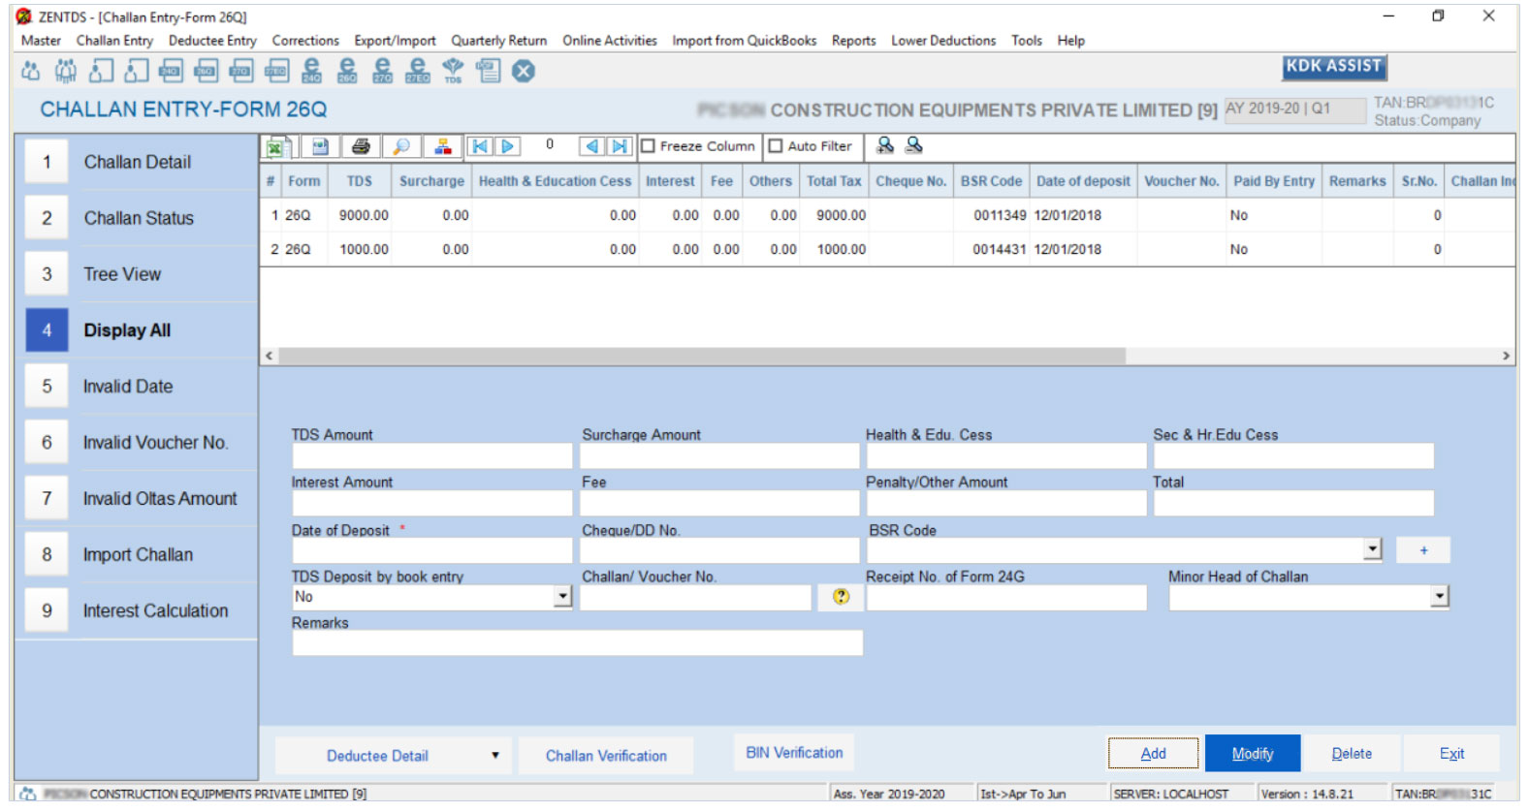Go to the first record in grid navigation
This screenshot has width=1529, height=811.
479,146
